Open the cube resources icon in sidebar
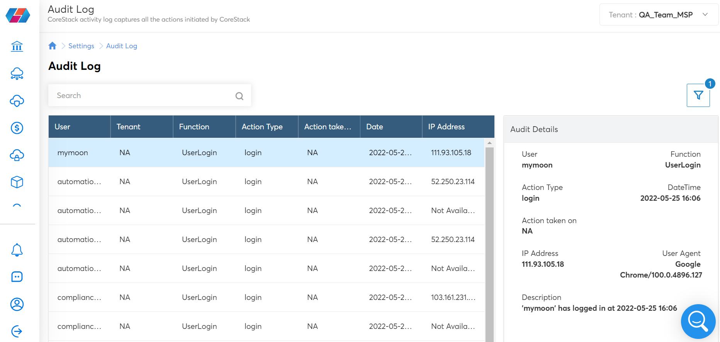Viewport: 720px width, 342px height. pos(17,182)
